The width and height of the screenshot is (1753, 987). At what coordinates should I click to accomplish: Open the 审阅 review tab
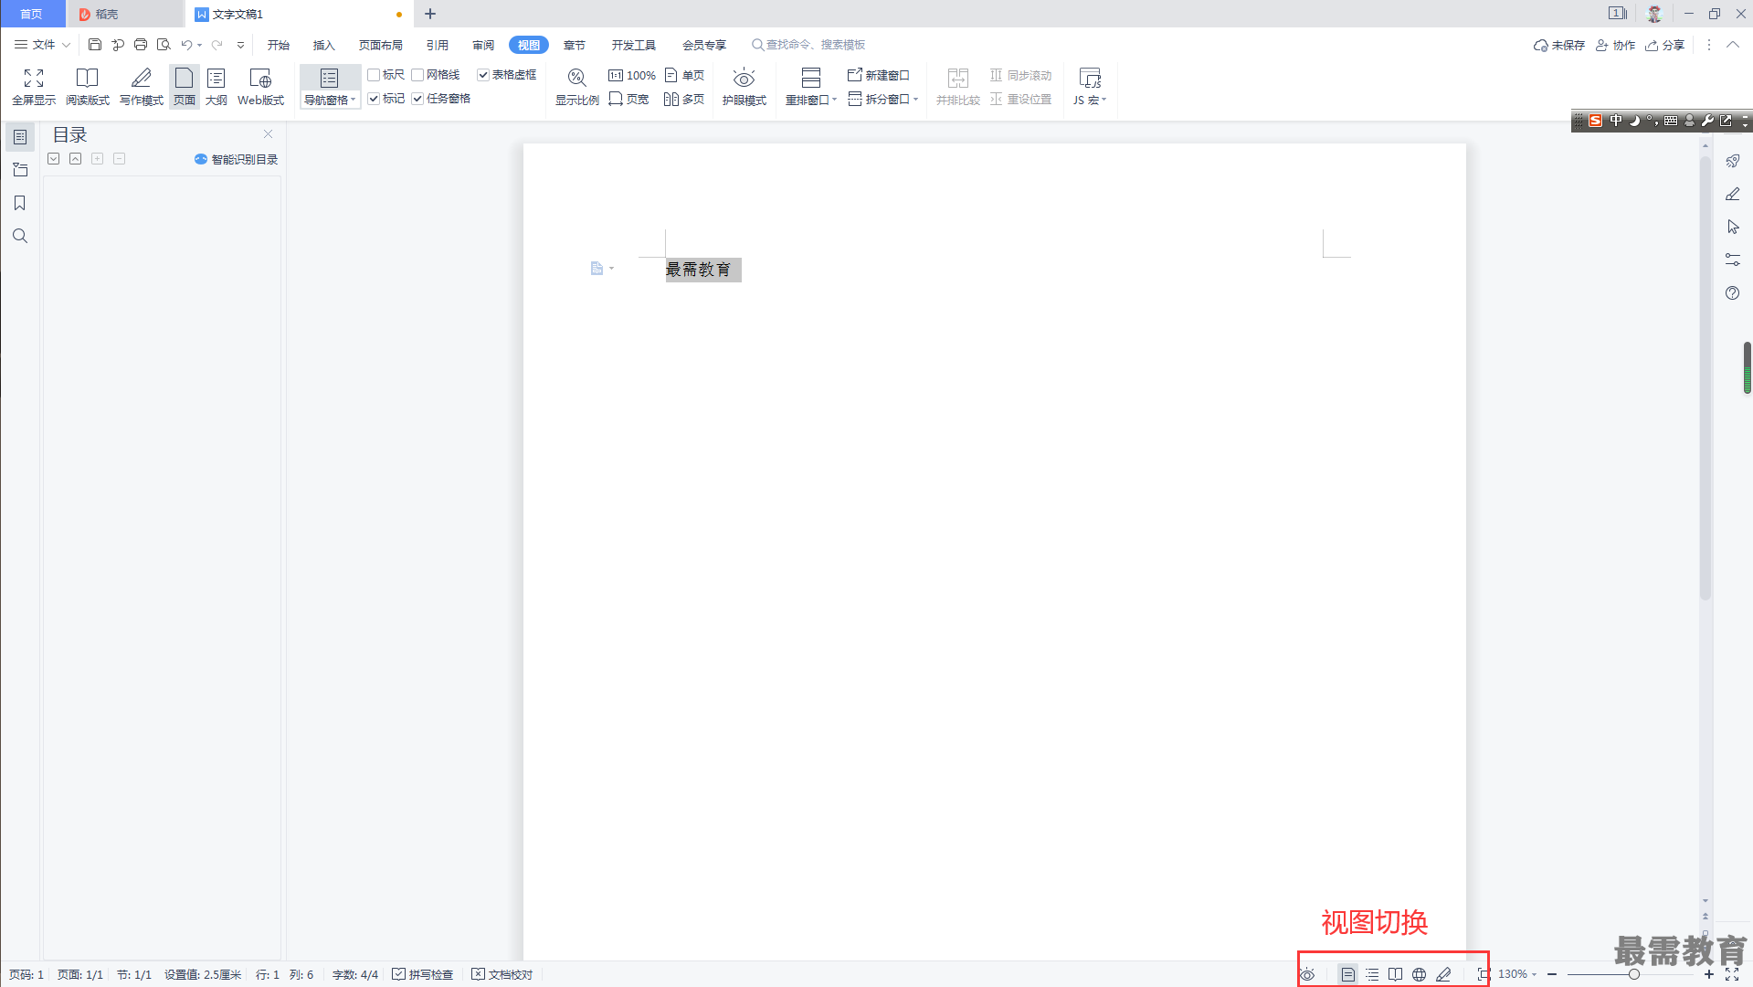click(x=483, y=45)
